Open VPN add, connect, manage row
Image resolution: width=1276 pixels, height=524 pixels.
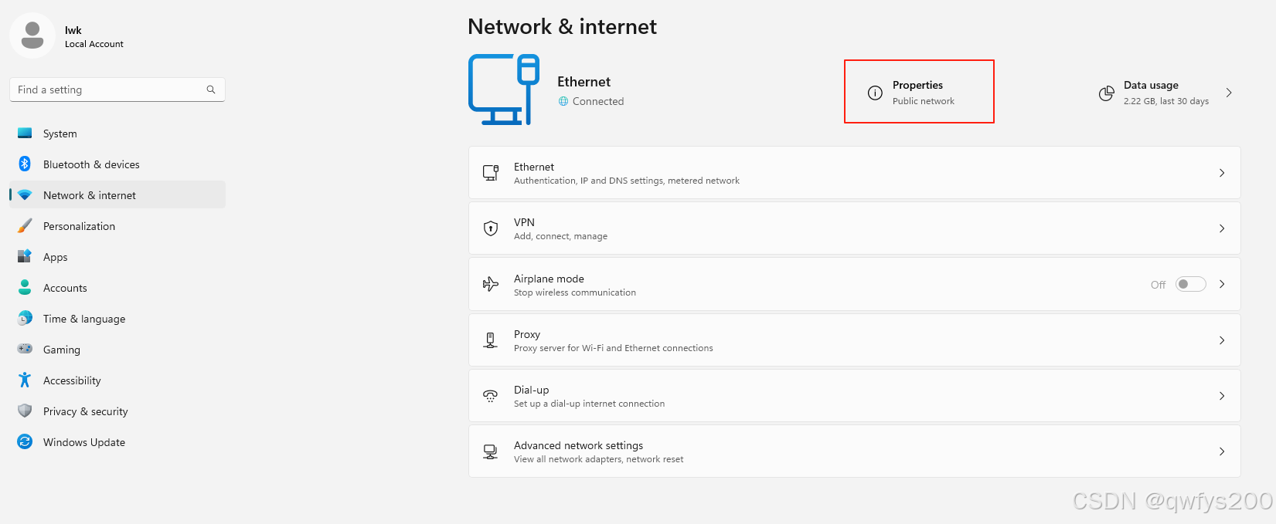(854, 228)
